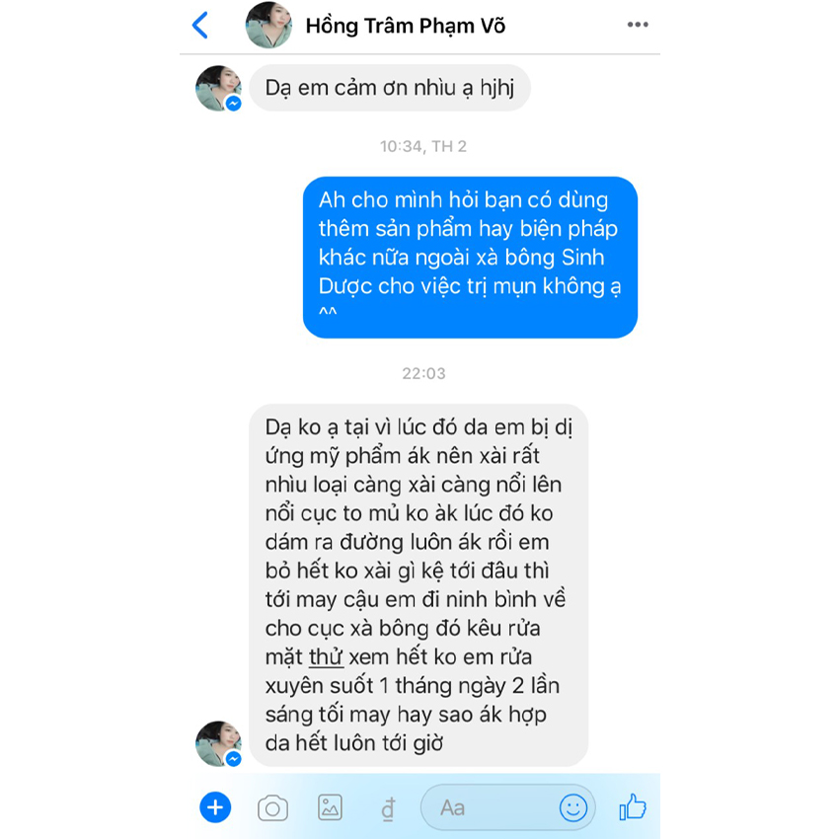Screen dimensions: 839x839
Task: Tap the đ payment icon
Action: click(389, 808)
